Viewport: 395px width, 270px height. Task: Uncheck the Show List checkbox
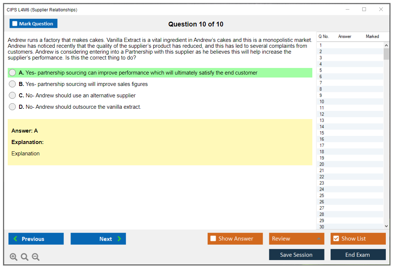[x=336, y=239]
